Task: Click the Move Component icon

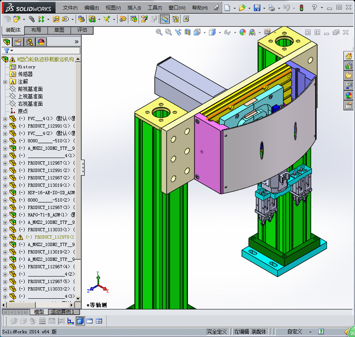Action: click(65, 19)
